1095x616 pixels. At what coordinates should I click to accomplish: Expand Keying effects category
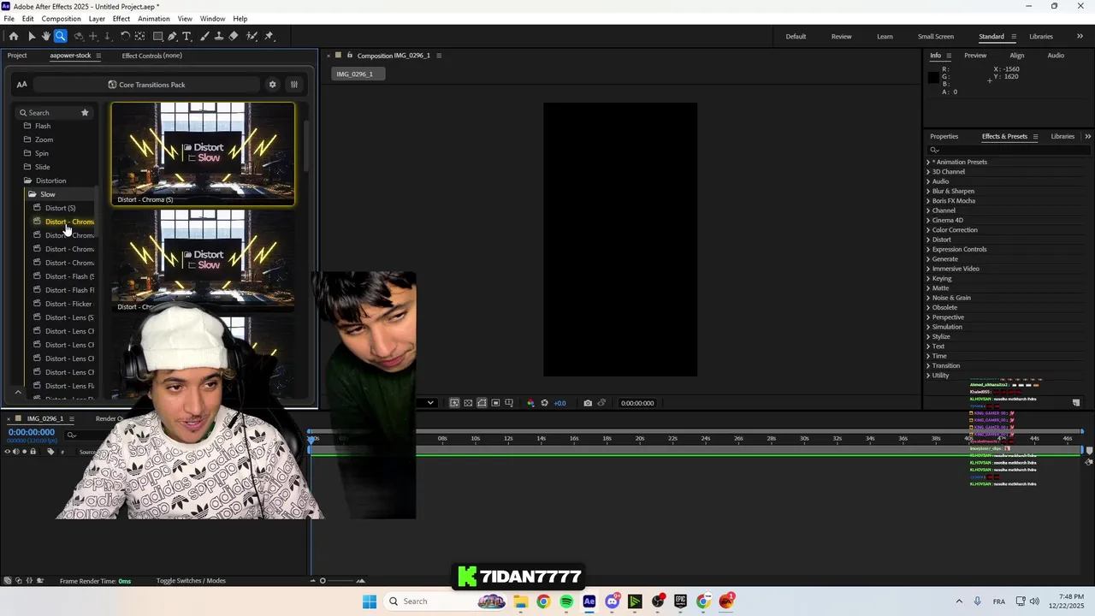[x=928, y=278]
